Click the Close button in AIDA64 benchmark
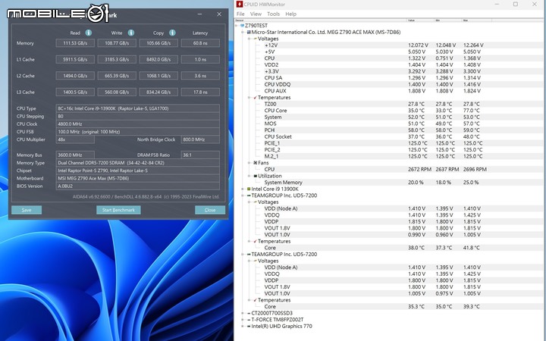546x341 pixels. (x=210, y=210)
